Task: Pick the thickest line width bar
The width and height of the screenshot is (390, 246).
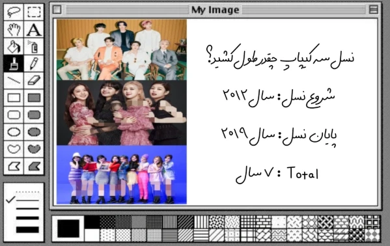Action: pyautogui.click(x=27, y=230)
